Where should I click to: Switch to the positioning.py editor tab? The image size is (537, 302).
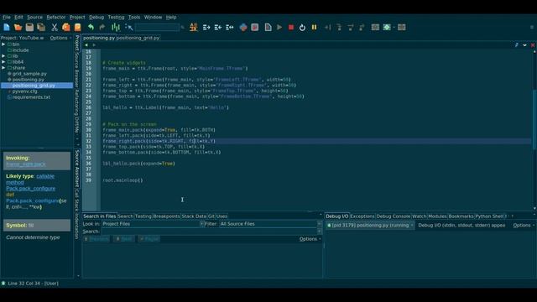(x=99, y=38)
